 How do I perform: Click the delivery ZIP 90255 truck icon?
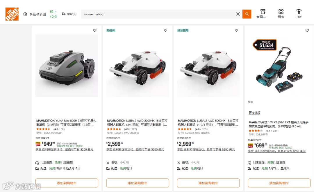(x=64, y=14)
